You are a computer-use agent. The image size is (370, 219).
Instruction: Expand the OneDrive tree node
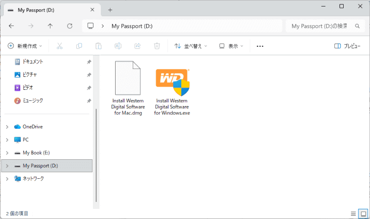point(7,127)
